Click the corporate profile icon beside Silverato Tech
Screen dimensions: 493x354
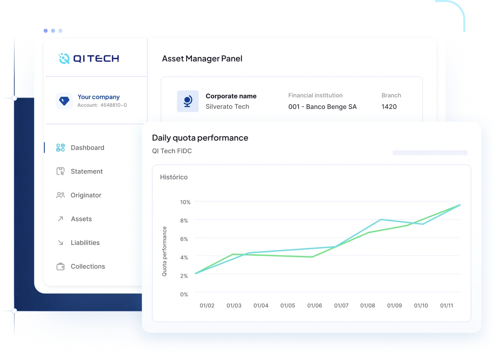pos(188,101)
